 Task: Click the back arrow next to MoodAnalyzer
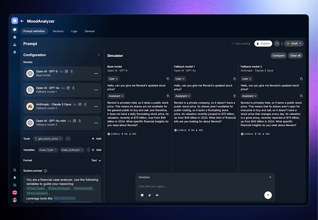pyautogui.click(x=22, y=21)
